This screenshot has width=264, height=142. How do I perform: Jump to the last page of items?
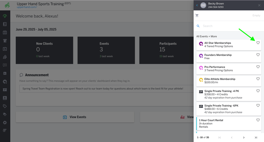tap(256, 137)
